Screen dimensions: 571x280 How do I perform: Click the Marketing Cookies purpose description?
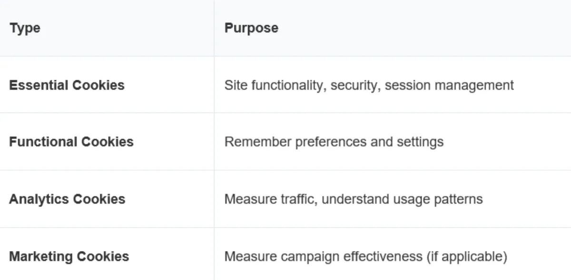(365, 256)
